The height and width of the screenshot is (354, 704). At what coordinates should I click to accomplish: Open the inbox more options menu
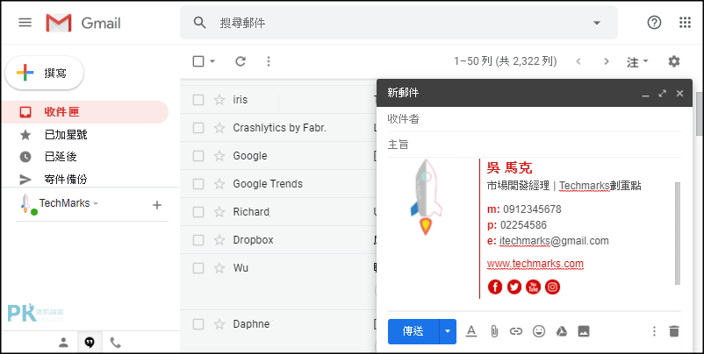coord(269,61)
